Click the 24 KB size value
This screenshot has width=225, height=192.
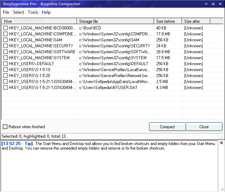pyautogui.click(x=161, y=46)
